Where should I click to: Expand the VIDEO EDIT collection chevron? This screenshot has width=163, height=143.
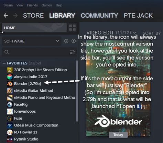coord(134,33)
